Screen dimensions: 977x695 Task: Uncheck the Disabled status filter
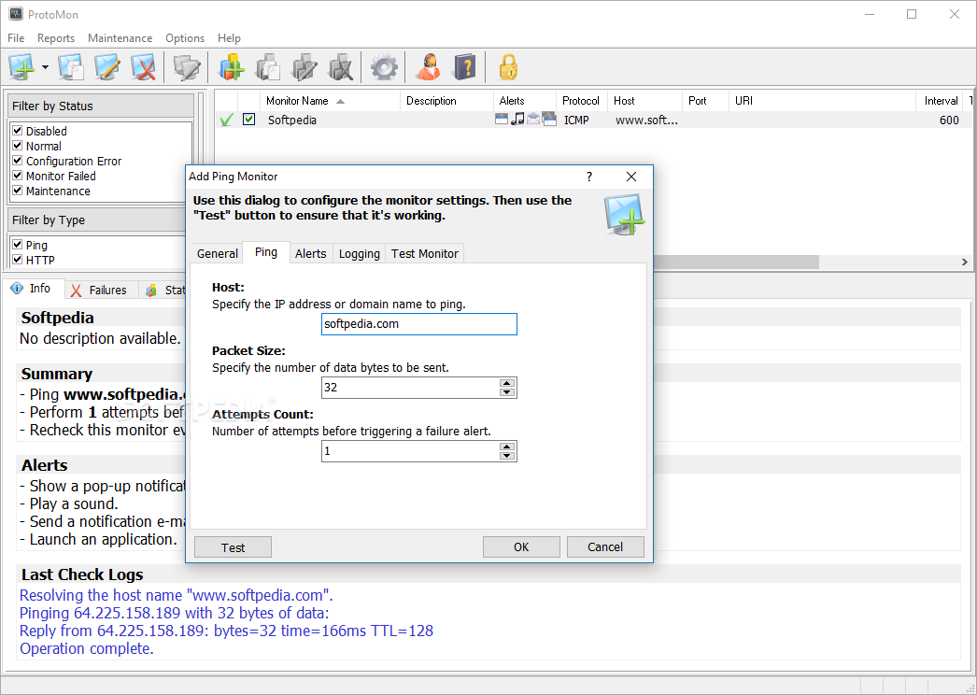(x=18, y=130)
